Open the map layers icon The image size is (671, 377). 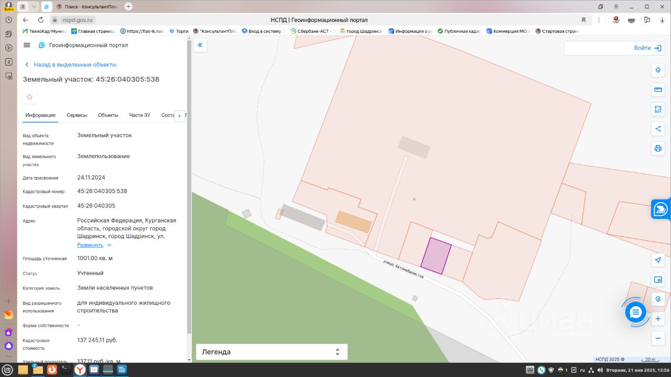(658, 70)
